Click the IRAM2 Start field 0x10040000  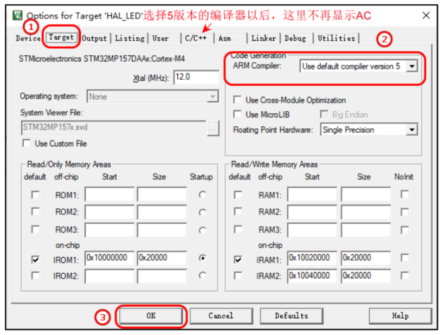[312, 276]
